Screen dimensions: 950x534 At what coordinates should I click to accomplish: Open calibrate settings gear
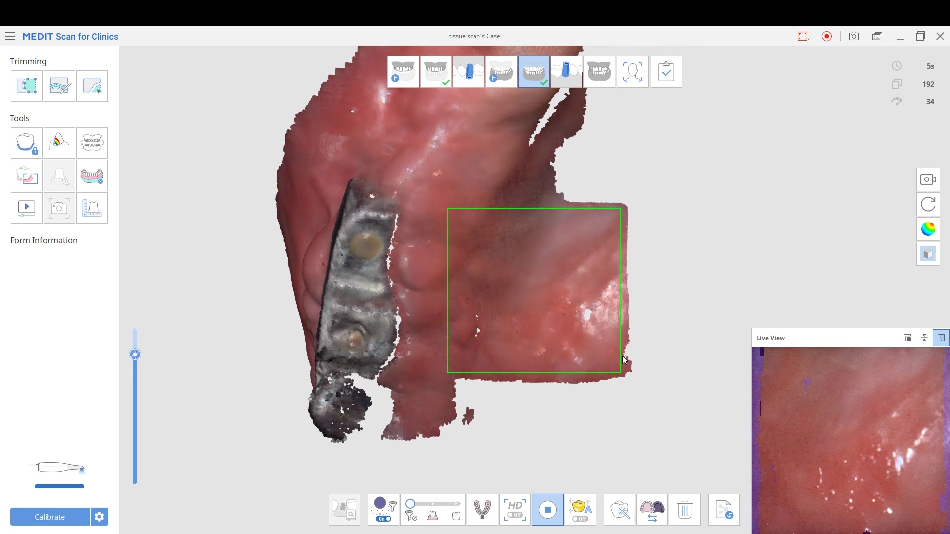click(x=99, y=517)
